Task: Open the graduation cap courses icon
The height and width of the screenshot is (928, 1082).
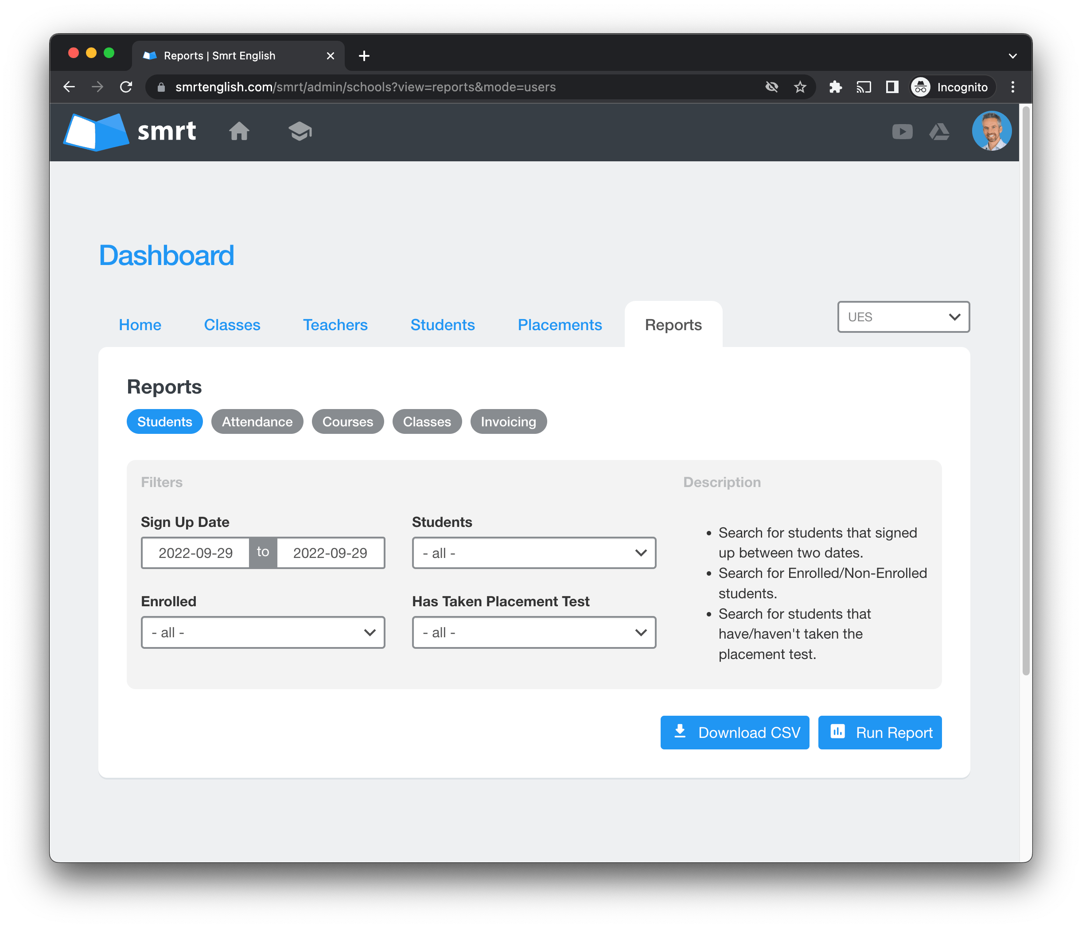Action: [x=300, y=131]
